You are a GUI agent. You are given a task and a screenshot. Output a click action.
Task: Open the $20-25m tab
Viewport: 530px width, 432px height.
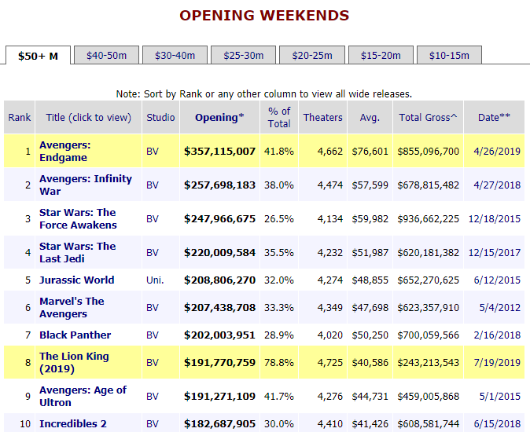click(x=312, y=55)
